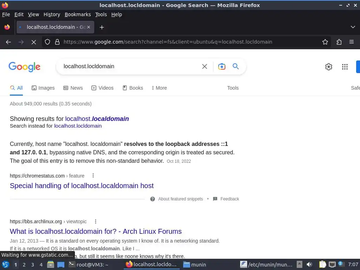This screenshot has width=360, height=270.
Task: Show site security lock info
Action: [x=57, y=42]
